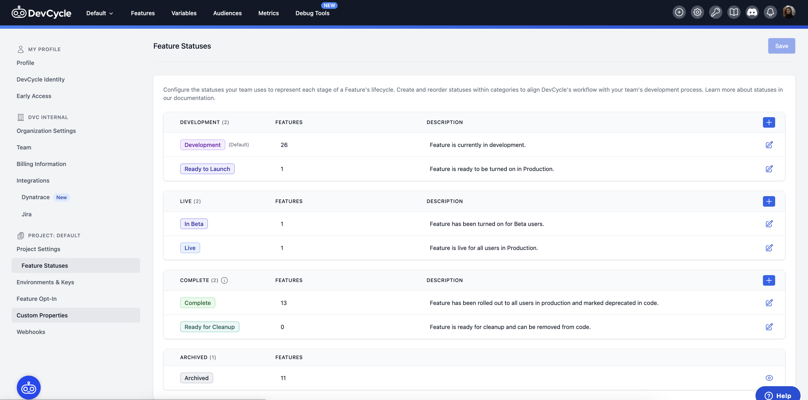Open the settings gear icon
The width and height of the screenshot is (808, 400).
tap(697, 12)
